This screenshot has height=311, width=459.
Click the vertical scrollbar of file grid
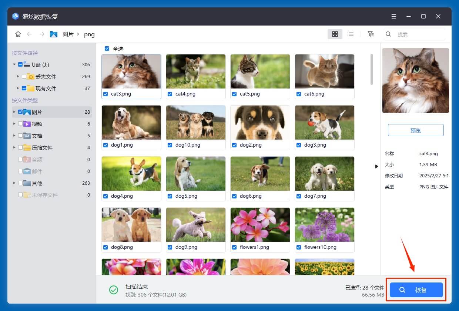pos(372,70)
